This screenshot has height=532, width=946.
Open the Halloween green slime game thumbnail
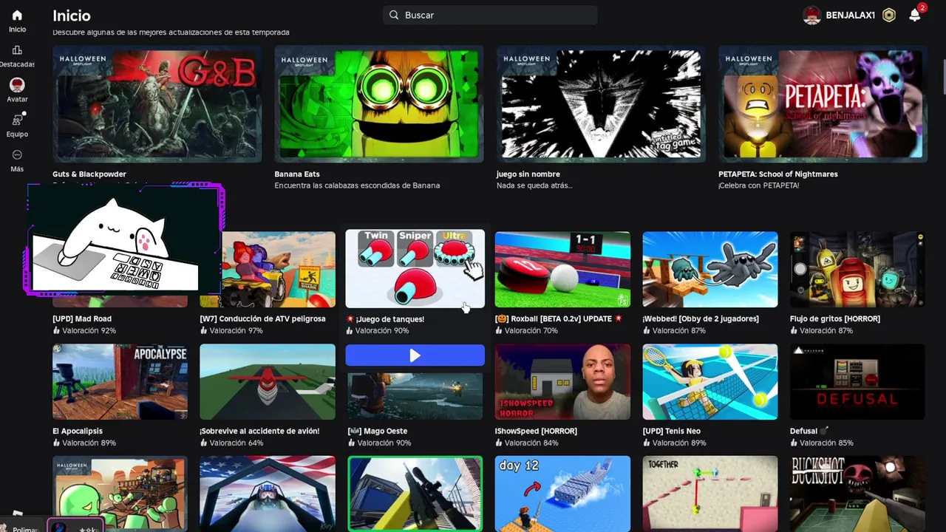tap(120, 494)
